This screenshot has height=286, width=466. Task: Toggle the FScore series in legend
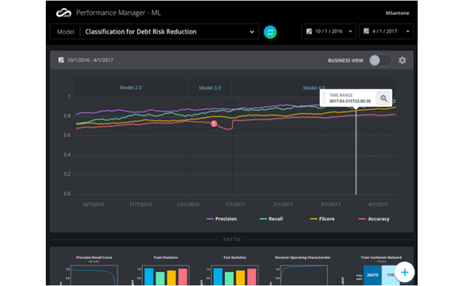pyautogui.click(x=322, y=219)
